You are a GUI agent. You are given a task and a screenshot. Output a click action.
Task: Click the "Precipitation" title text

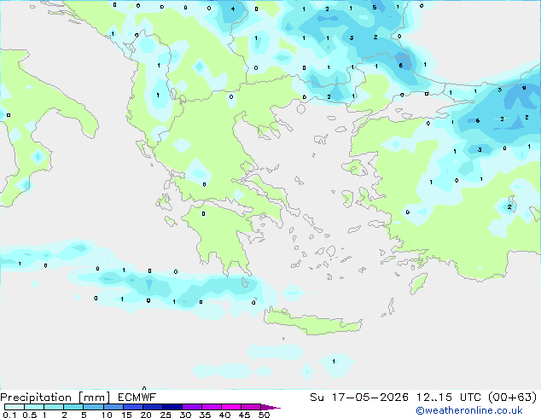tap(36, 398)
